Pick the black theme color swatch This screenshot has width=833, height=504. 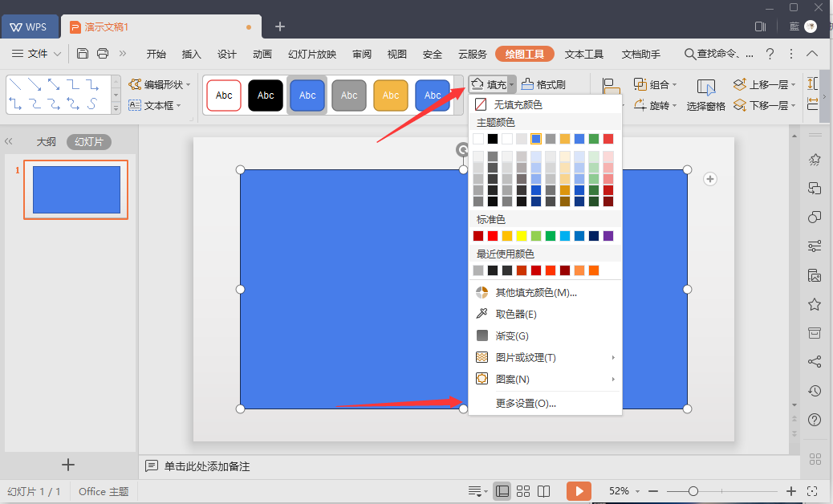coord(493,139)
